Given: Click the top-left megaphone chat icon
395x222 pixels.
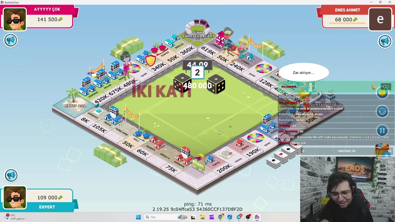Looking at the screenshot, I should click(11, 40).
